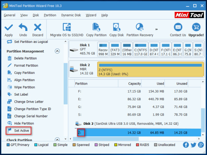
Task: Click sidebar scroll-down arrow
Action: pyautogui.click(x=66, y=139)
